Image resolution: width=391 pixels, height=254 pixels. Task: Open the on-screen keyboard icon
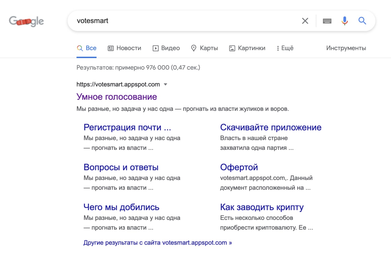[327, 21]
